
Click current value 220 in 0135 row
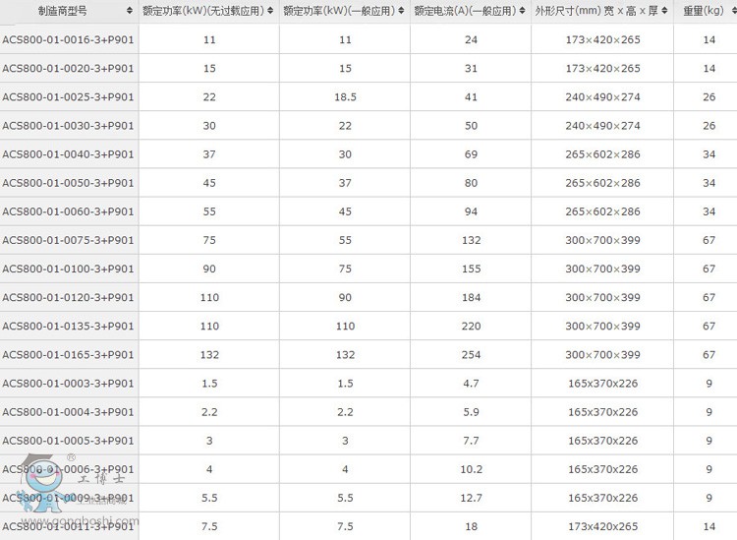coord(471,327)
